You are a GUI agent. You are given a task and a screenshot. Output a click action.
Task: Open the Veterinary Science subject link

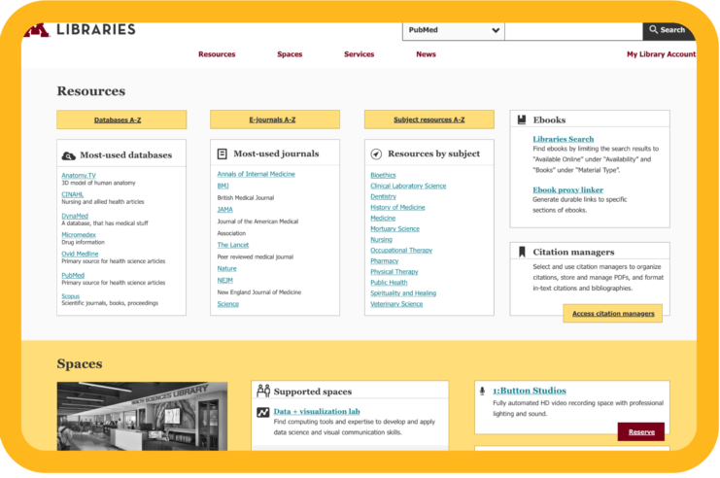click(x=396, y=304)
